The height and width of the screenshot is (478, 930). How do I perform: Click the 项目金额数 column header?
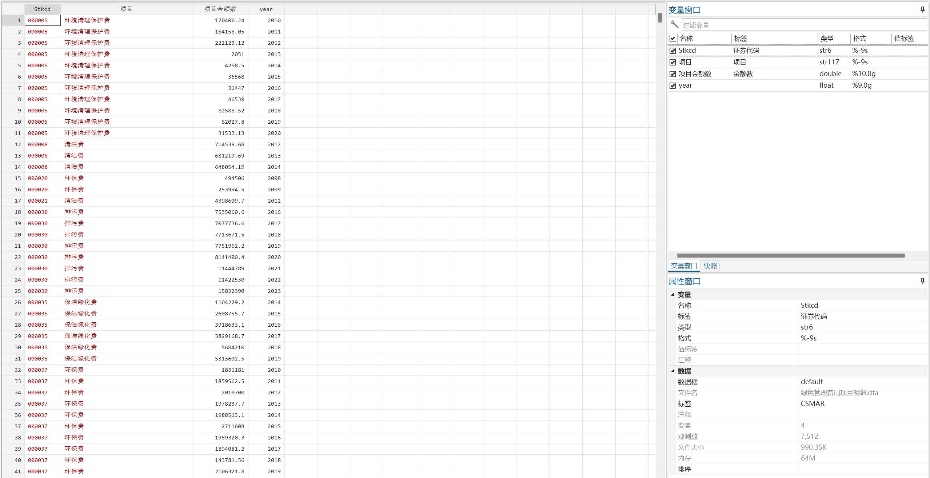(x=220, y=9)
